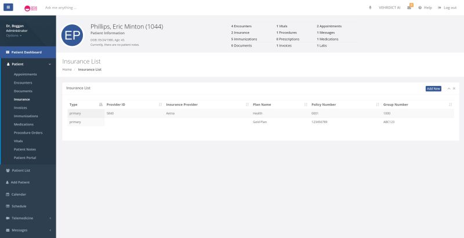Click Add New insurance button
This screenshot has width=464, height=238.
433,88
